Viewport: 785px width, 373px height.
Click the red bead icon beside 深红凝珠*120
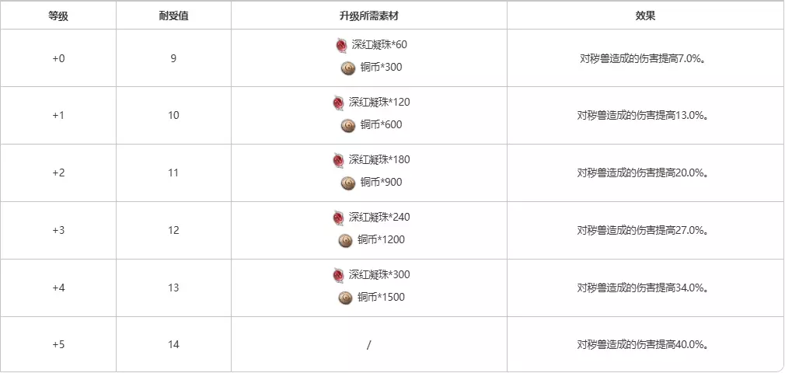tap(338, 103)
